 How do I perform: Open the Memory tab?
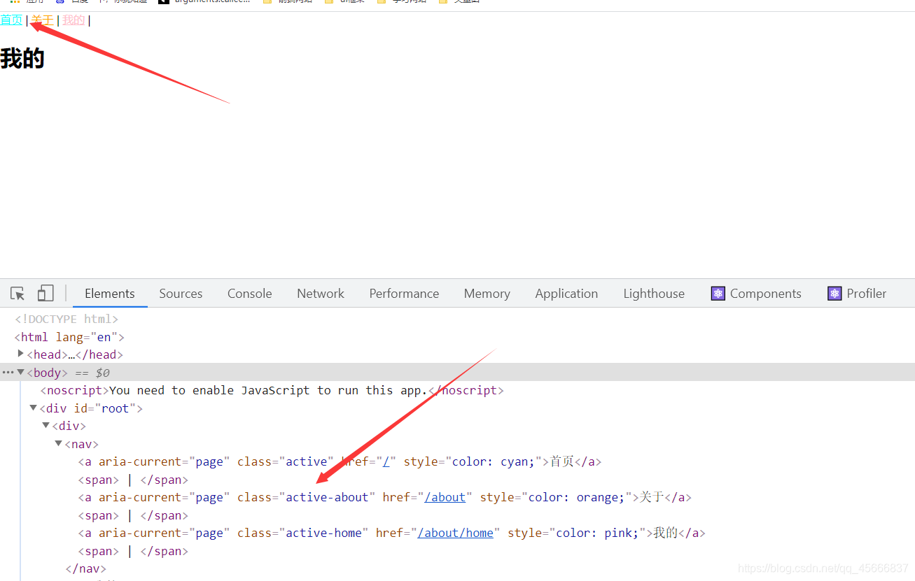pos(487,294)
